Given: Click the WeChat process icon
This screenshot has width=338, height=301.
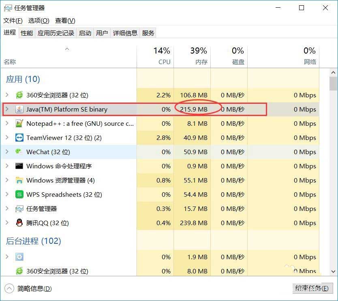Looking at the screenshot, I should (x=19, y=152).
